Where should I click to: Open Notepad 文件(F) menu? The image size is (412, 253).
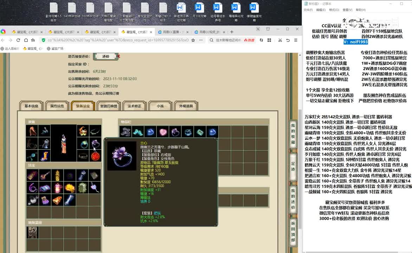click(x=308, y=10)
